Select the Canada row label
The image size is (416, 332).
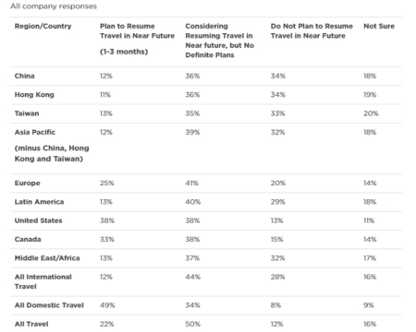[x=28, y=240]
